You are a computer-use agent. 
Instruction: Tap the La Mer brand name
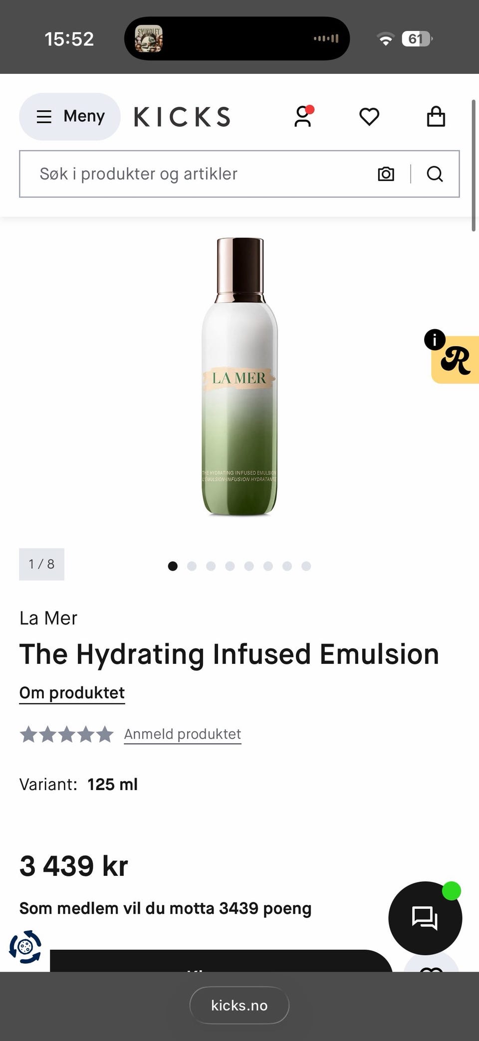(x=48, y=618)
